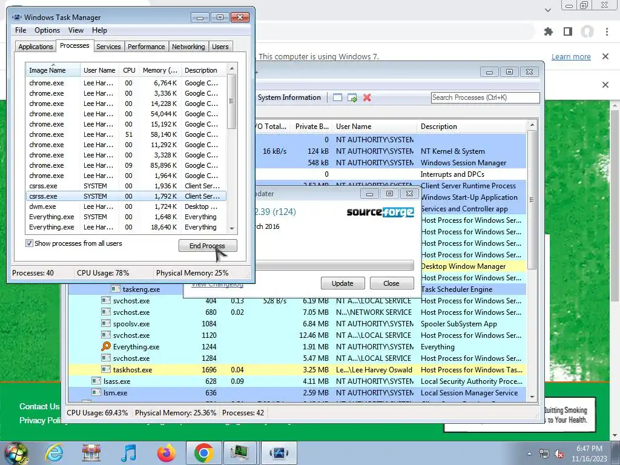Open Chrome extensions puzzle icon

[549, 31]
